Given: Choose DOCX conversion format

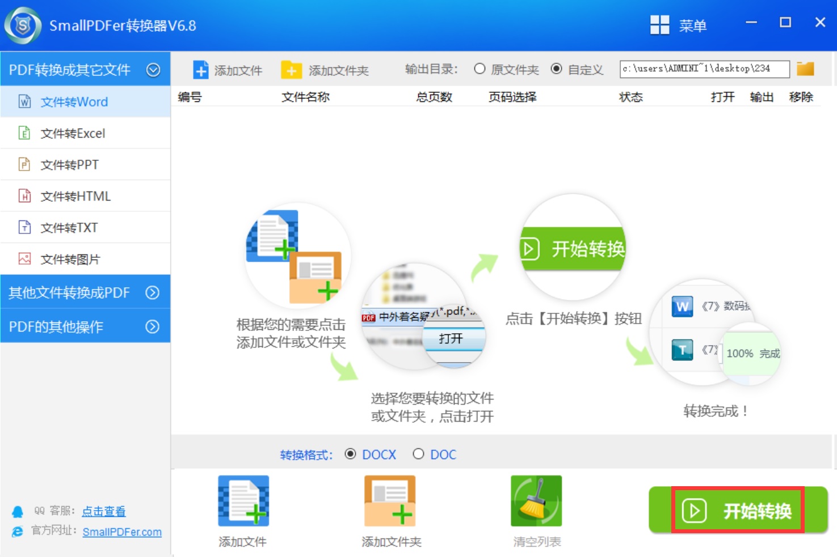Looking at the screenshot, I should pos(351,454).
